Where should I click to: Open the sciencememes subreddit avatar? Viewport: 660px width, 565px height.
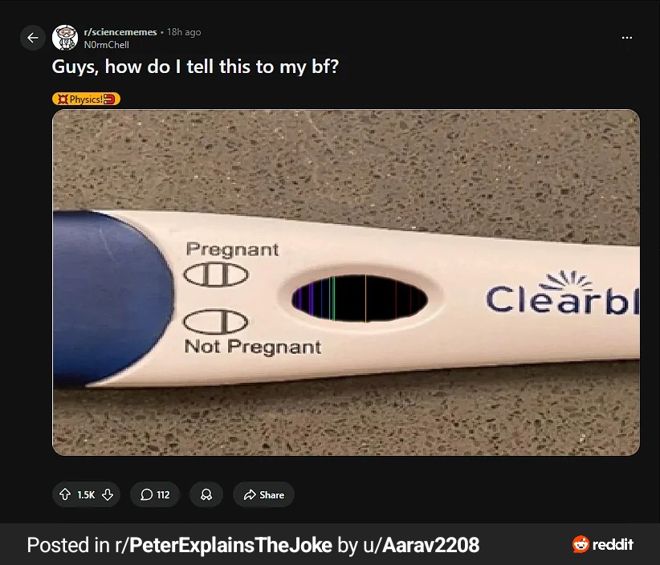(65, 38)
